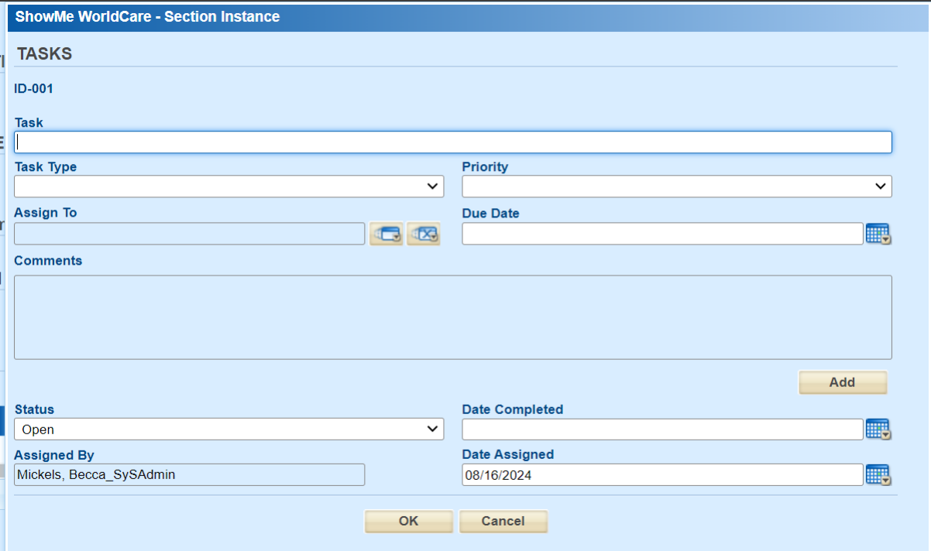Screen dimensions: 931x551
Task: Open the Date Assigned calendar picker
Action: click(878, 475)
